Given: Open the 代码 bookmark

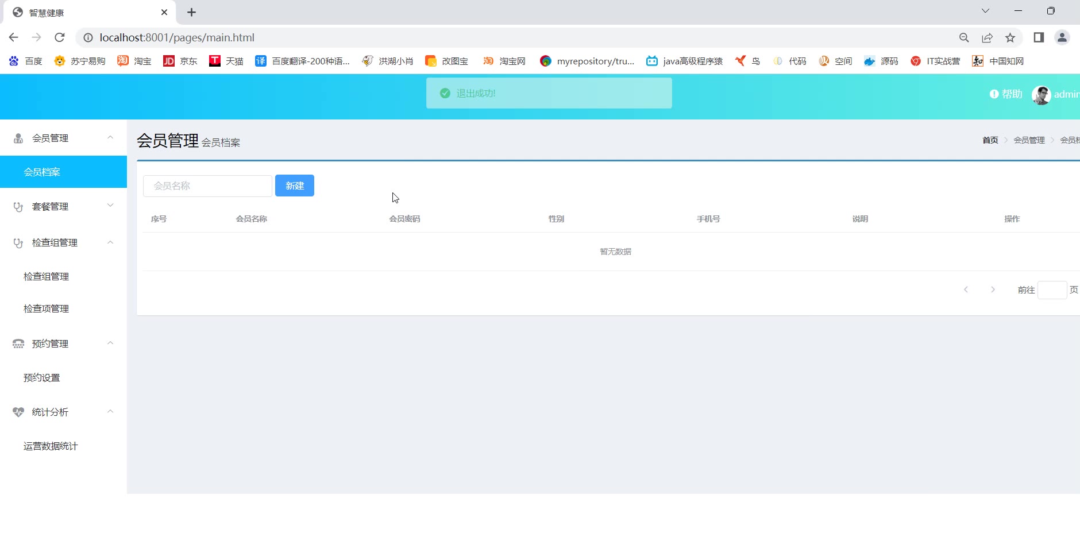Looking at the screenshot, I should point(789,61).
